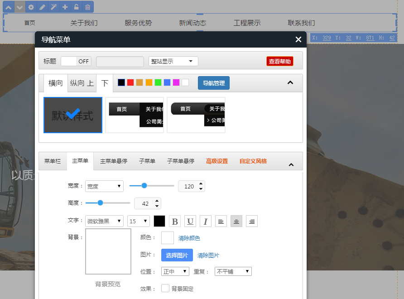
Task: Click the gear settings icon in component toolbar
Action: coord(31,7)
